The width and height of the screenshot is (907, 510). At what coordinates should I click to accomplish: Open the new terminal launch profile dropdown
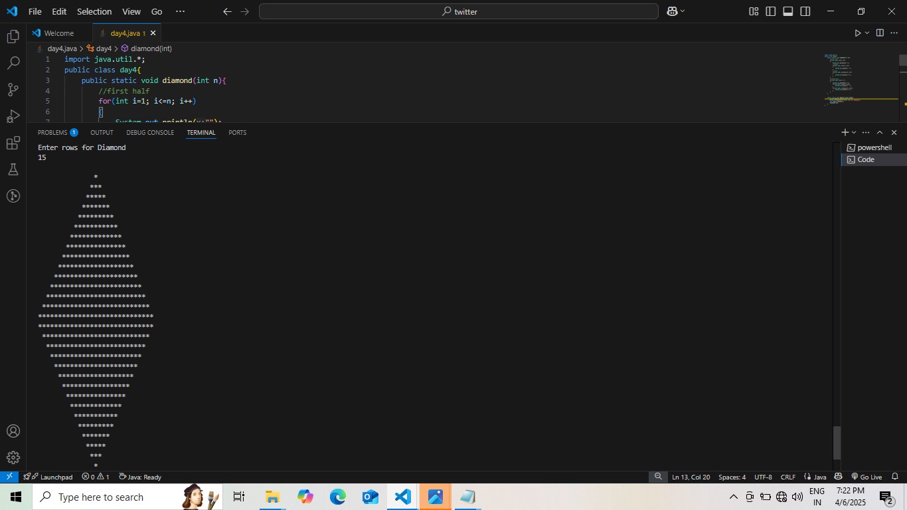pos(854,133)
